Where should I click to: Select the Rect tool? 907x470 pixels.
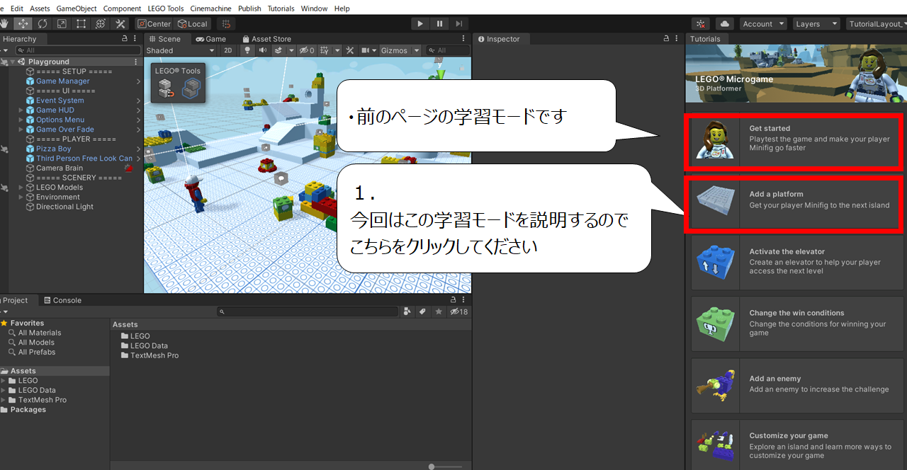pos(81,23)
